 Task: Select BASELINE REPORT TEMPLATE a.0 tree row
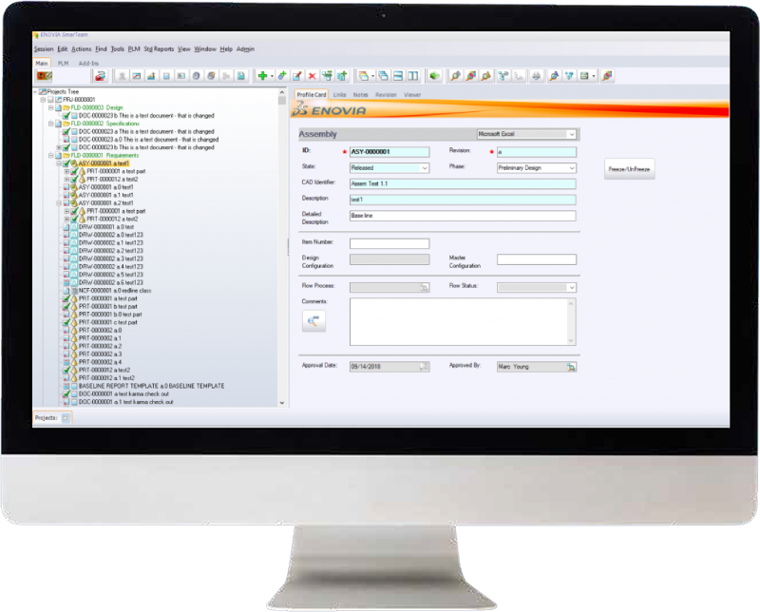tap(152, 386)
